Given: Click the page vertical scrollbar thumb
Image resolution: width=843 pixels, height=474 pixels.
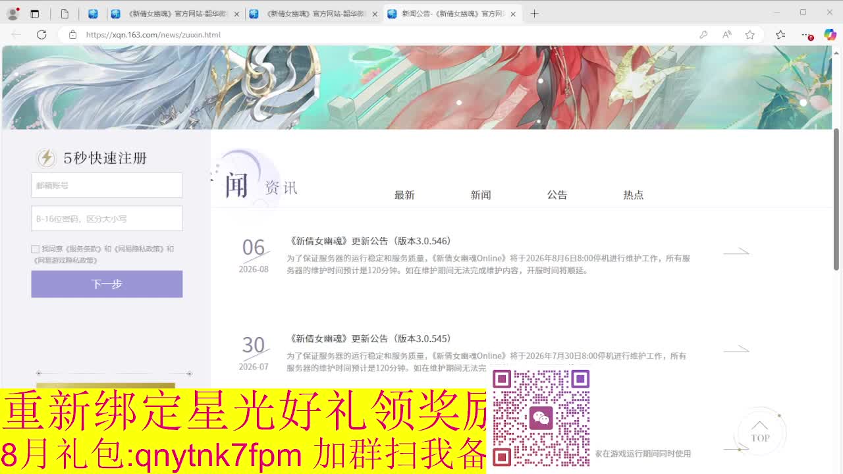Looking at the screenshot, I should coord(837,199).
